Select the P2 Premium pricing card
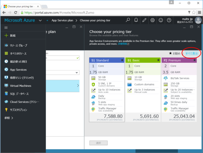 tap(179, 90)
